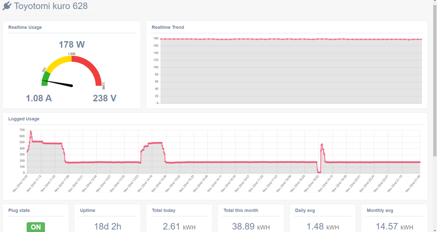
Task: Click the Total this month card heading
Action: (241, 210)
